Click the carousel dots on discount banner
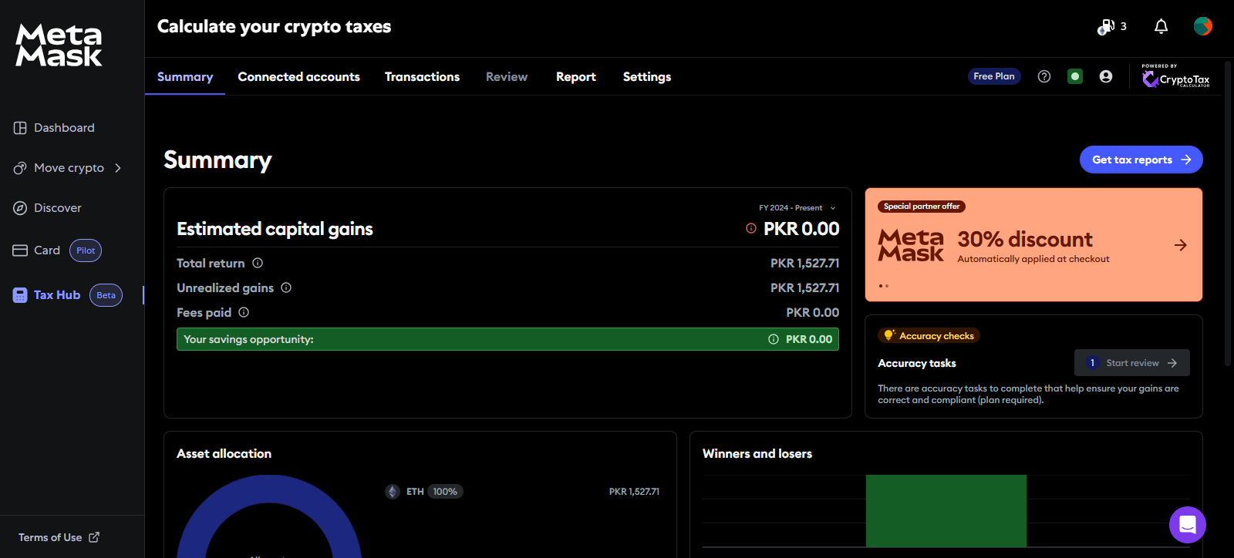Viewport: 1234px width, 558px height. point(884,286)
